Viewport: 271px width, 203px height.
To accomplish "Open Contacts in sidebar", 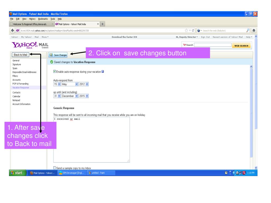I will tap(16, 93).
